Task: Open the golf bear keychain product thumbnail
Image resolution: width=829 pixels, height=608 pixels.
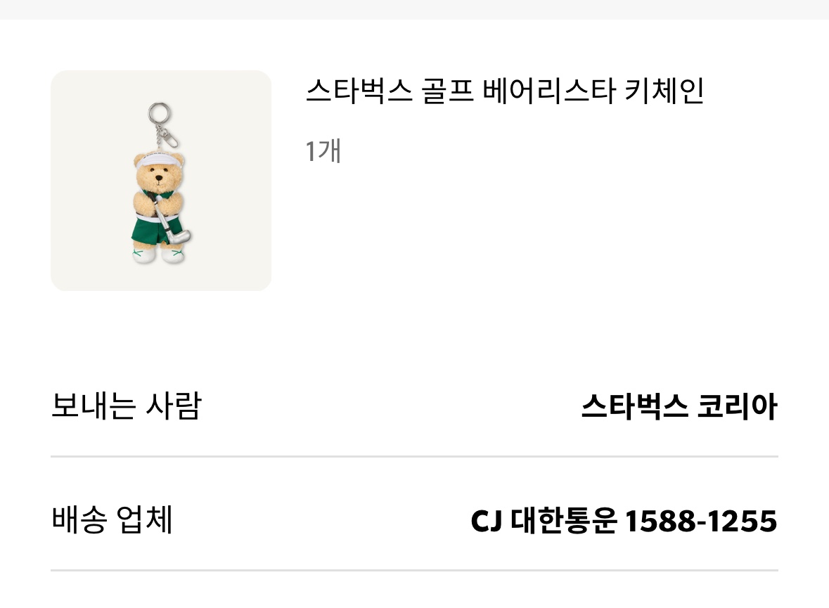Action: pyautogui.click(x=161, y=180)
